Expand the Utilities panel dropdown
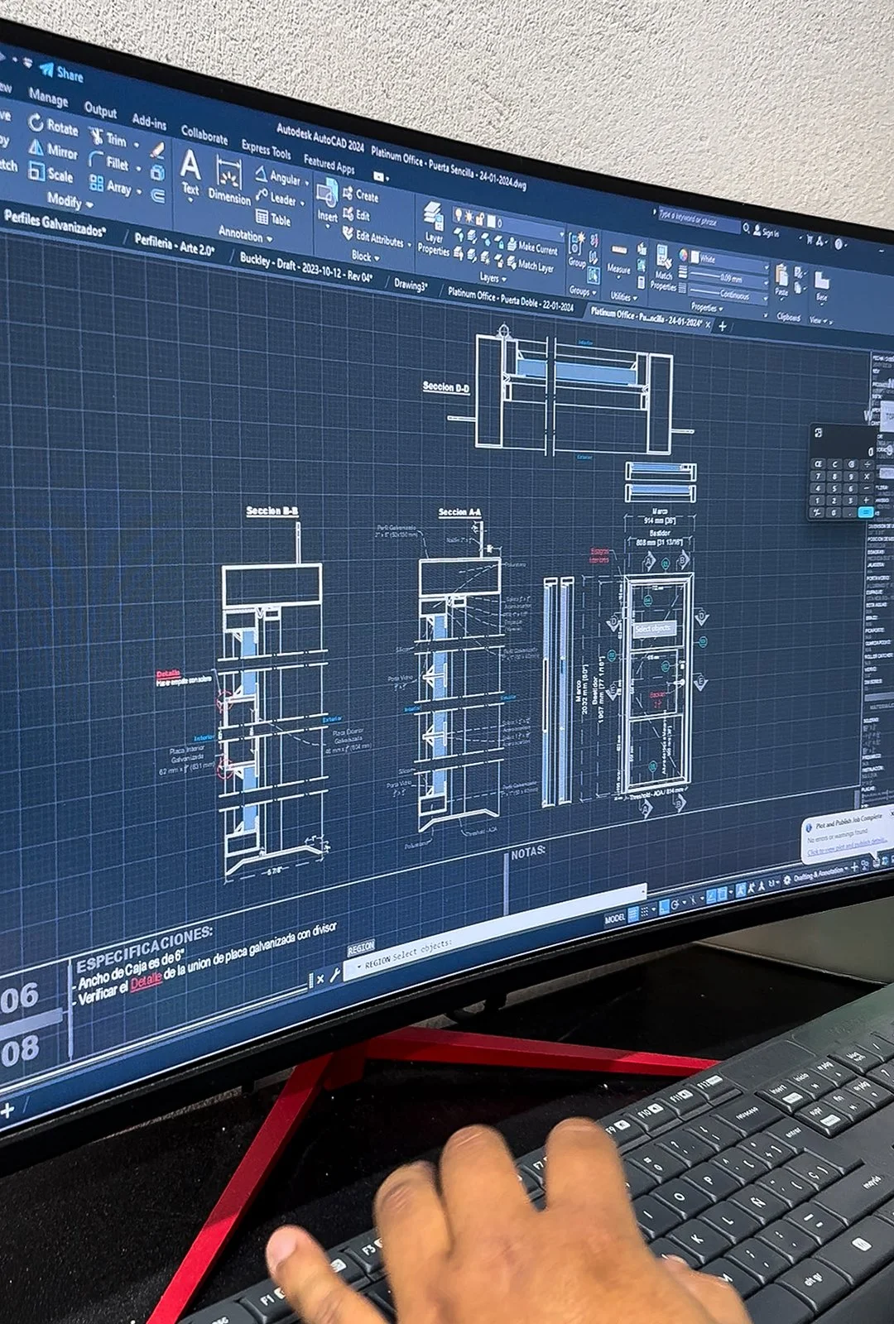 point(623,296)
